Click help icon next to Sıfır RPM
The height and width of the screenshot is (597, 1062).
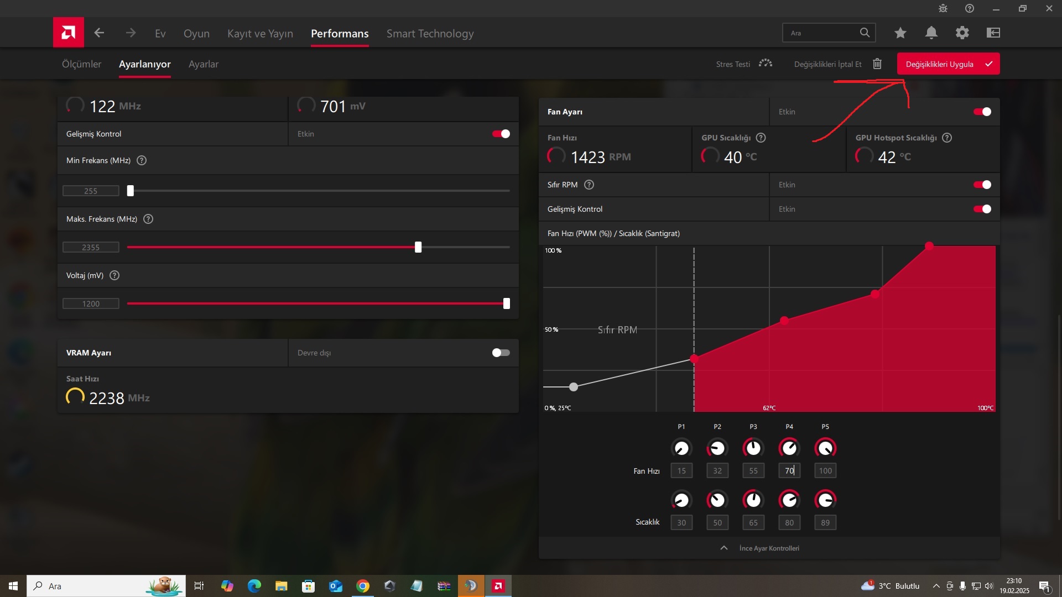(589, 185)
